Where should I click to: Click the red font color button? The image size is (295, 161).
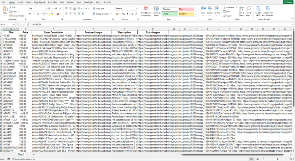tap(58, 14)
